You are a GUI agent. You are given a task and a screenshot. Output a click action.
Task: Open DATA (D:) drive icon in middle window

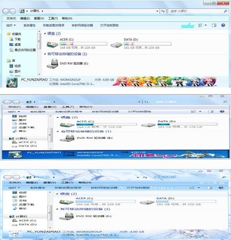point(148,125)
